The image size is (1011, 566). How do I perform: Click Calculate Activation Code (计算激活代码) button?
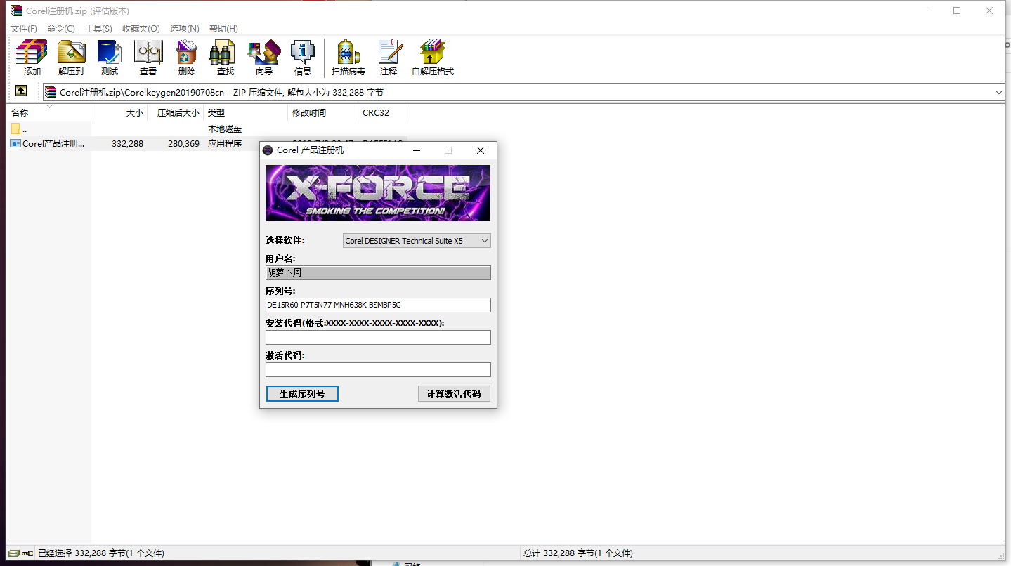pos(454,394)
